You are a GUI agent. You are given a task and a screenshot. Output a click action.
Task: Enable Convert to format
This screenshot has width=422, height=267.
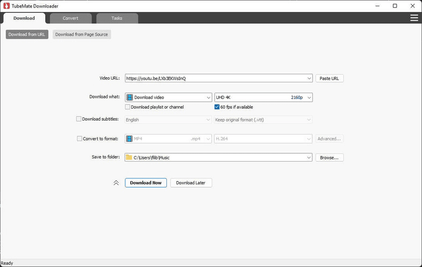(79, 138)
